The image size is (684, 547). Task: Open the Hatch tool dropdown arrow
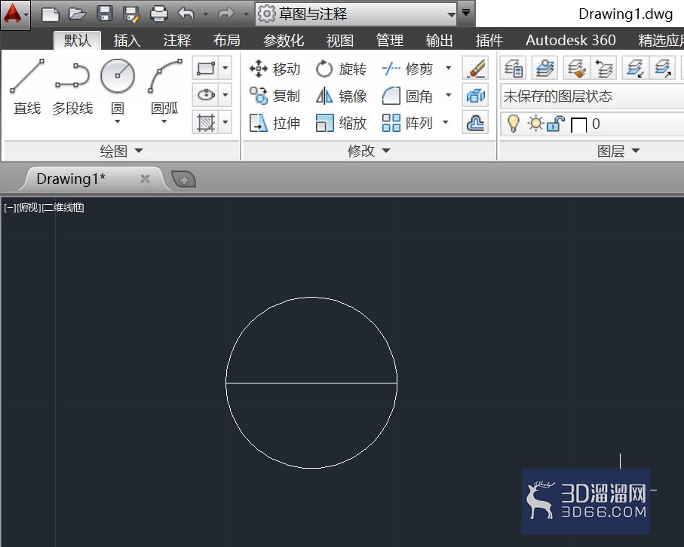coord(225,123)
